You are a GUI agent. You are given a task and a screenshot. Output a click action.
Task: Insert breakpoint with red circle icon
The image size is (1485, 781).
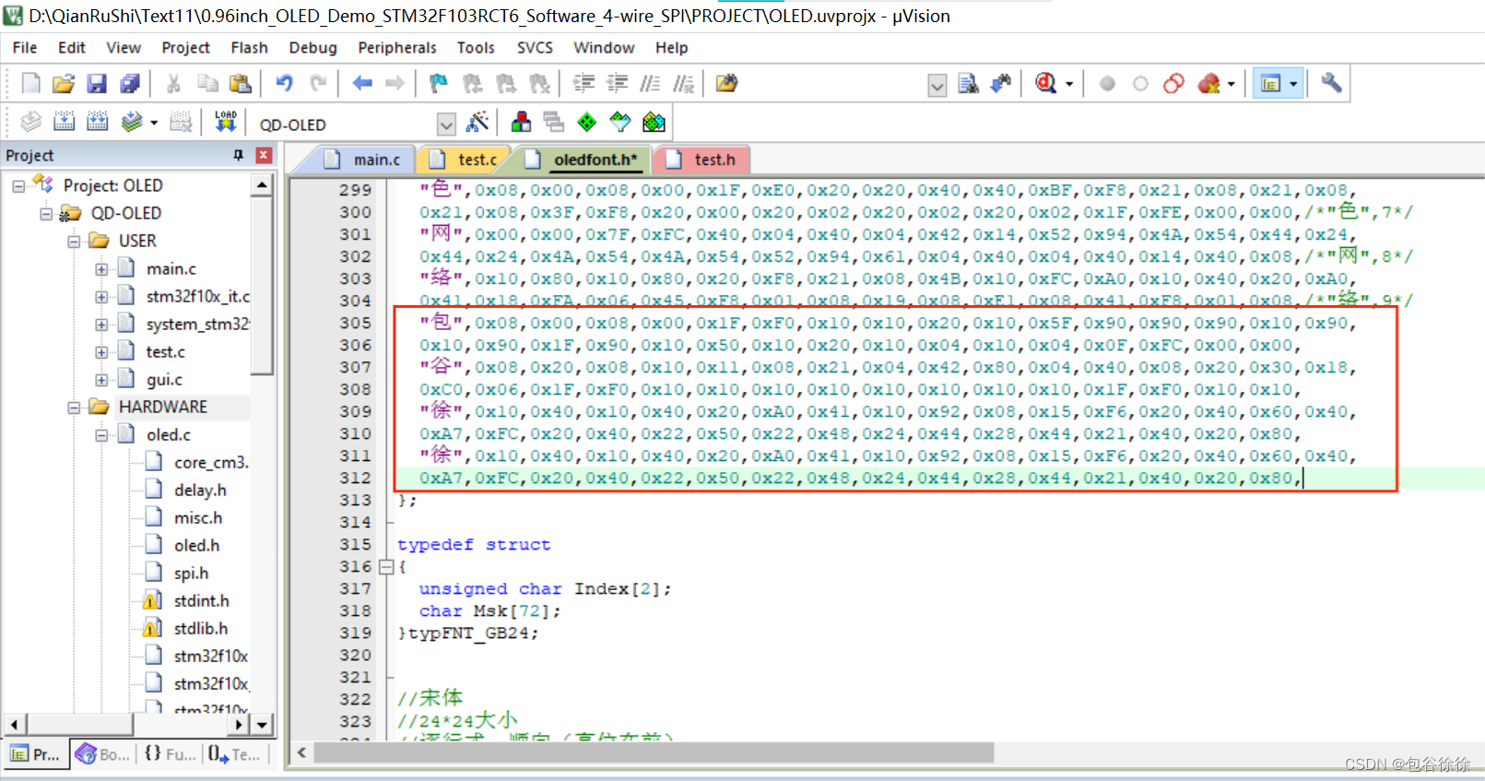click(1107, 84)
